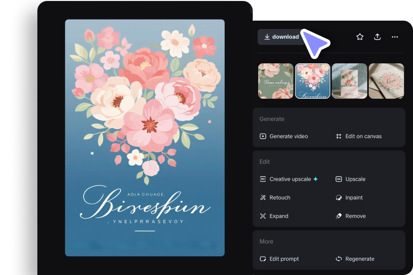Select Expand option
The image size is (413, 275).
pyautogui.click(x=274, y=216)
